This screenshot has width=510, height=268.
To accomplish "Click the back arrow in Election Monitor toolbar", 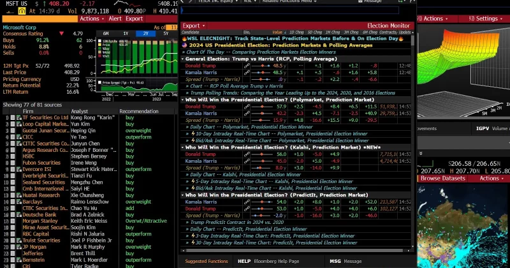I will (182, 1).
